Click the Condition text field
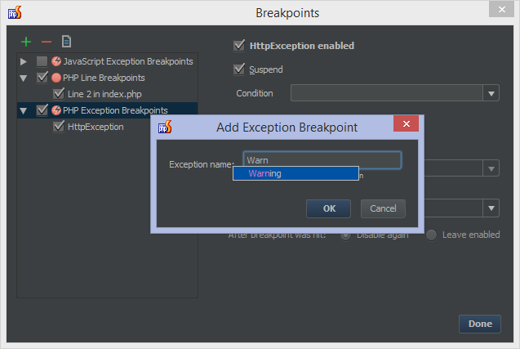Screen dimensions: 520x349 click(x=387, y=93)
